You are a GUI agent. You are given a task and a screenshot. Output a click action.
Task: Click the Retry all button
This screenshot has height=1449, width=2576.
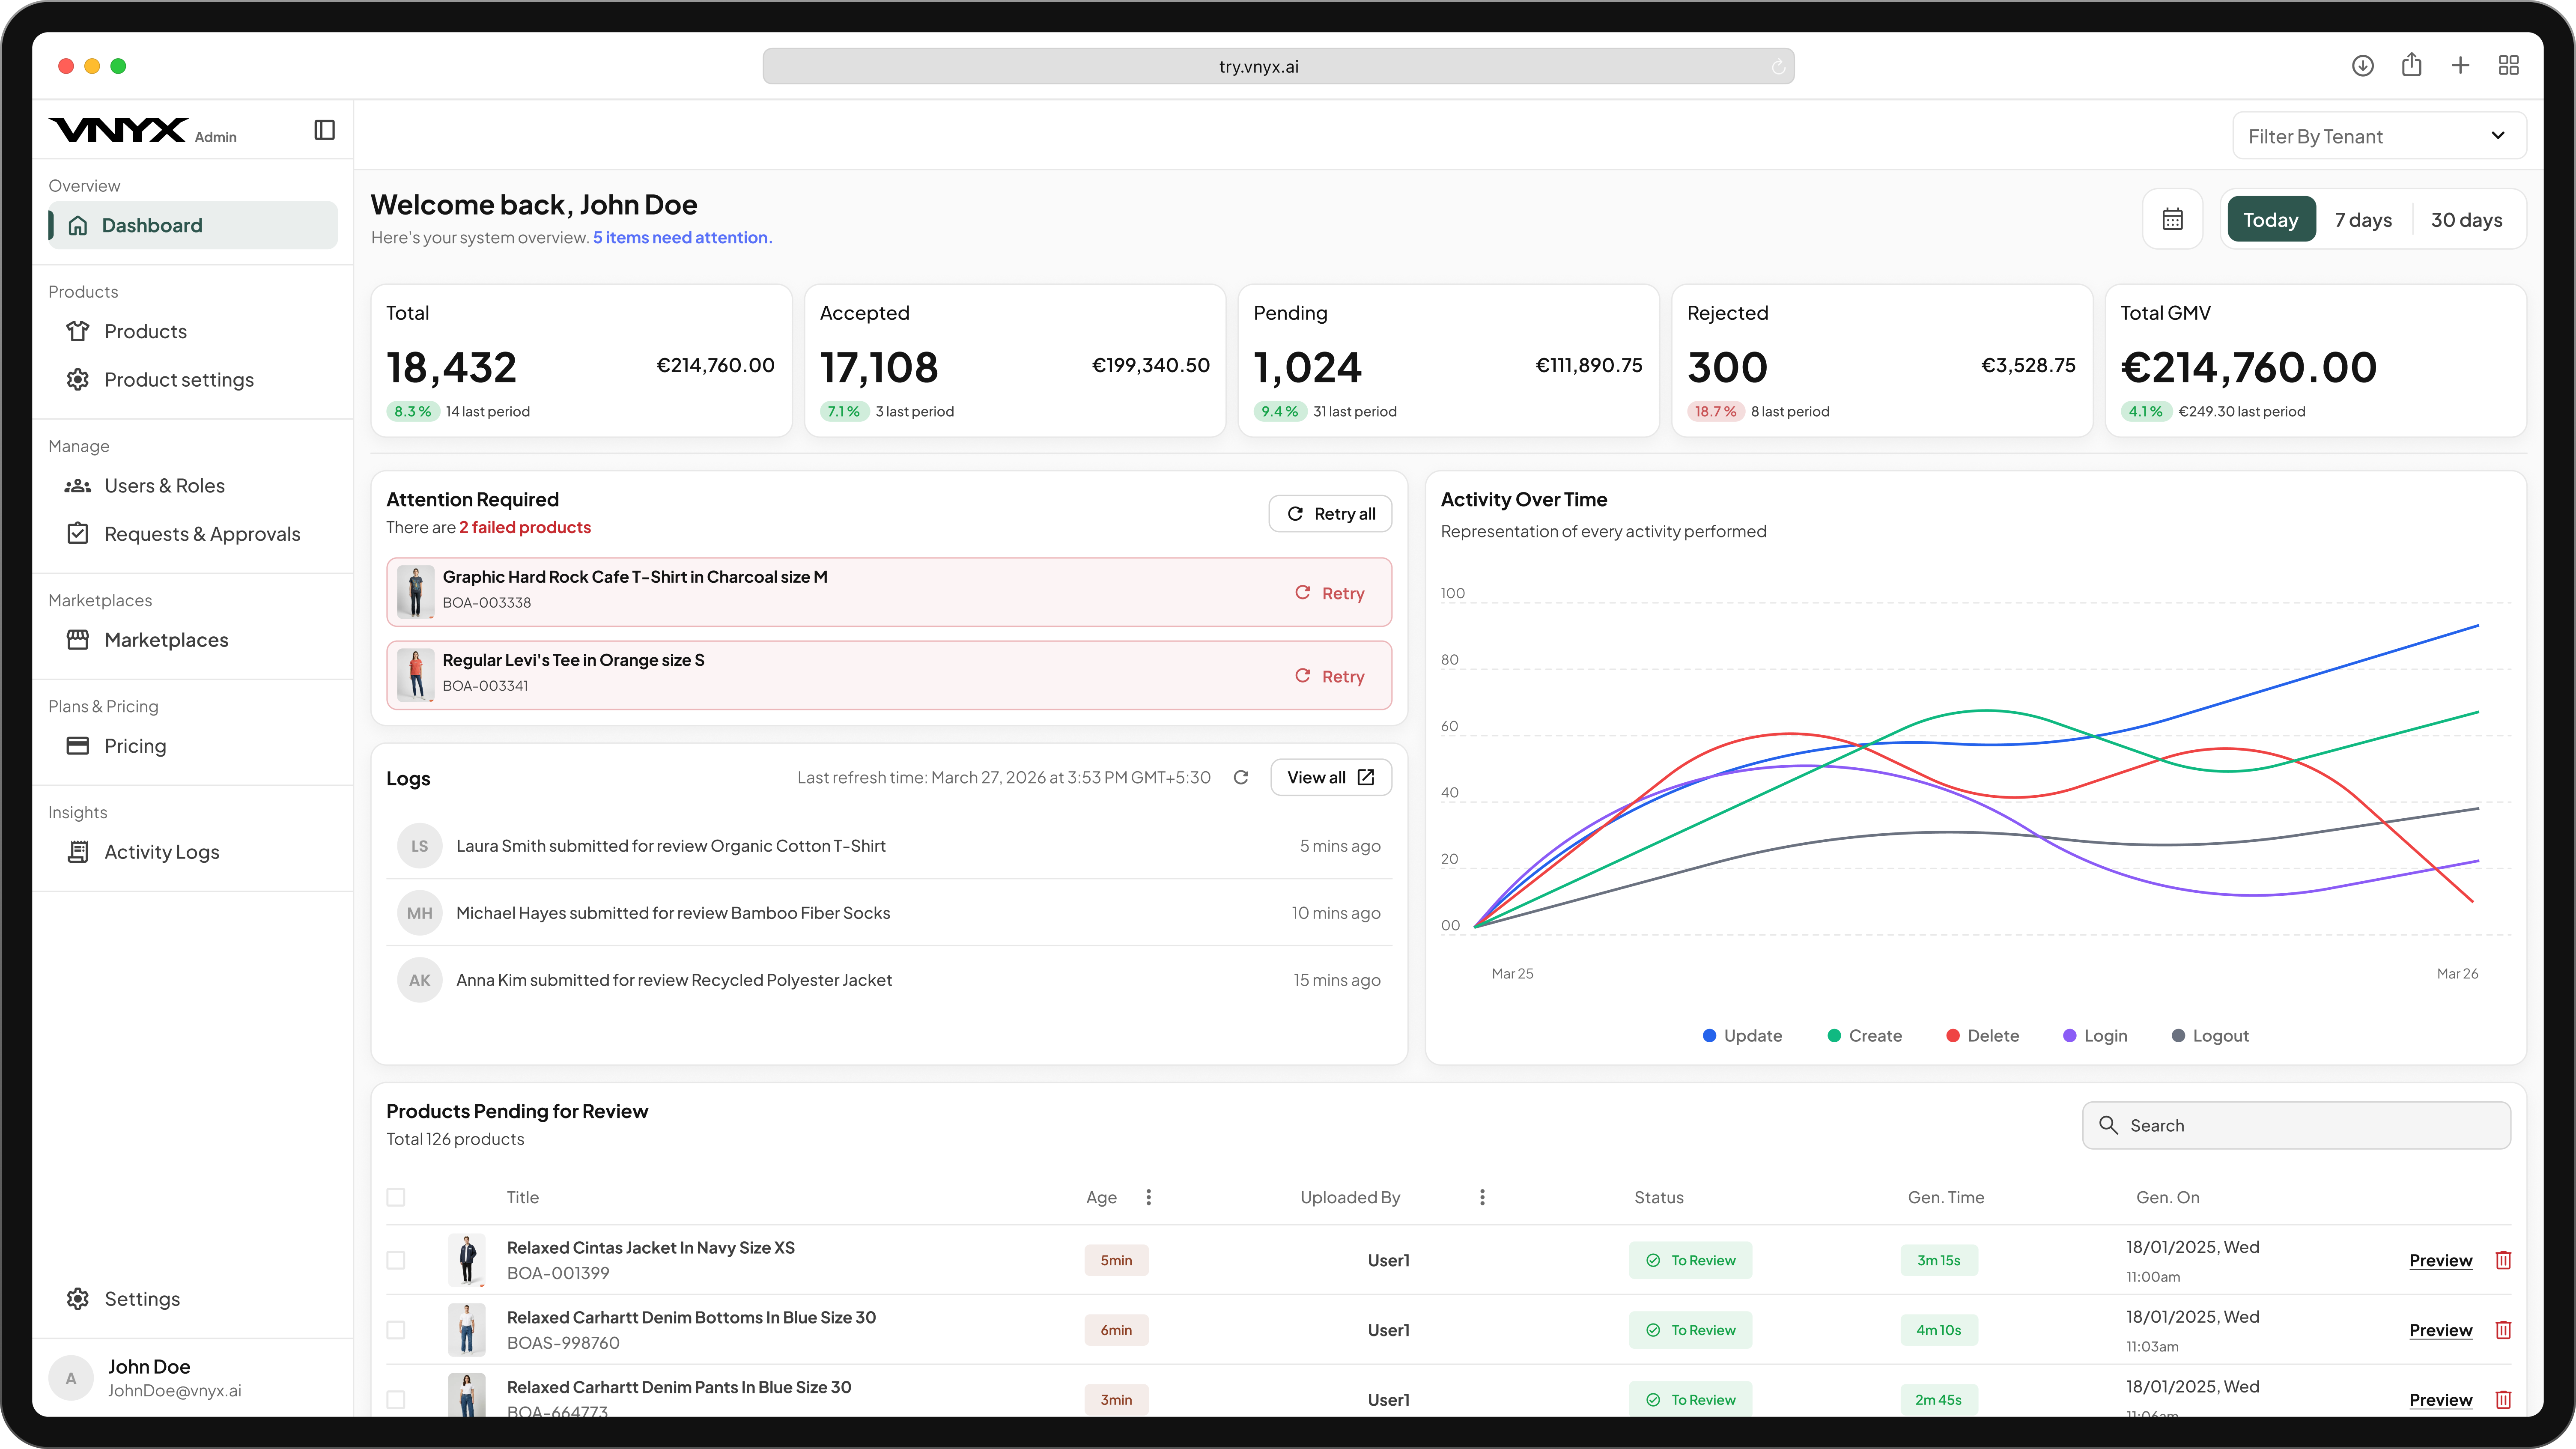click(1330, 513)
